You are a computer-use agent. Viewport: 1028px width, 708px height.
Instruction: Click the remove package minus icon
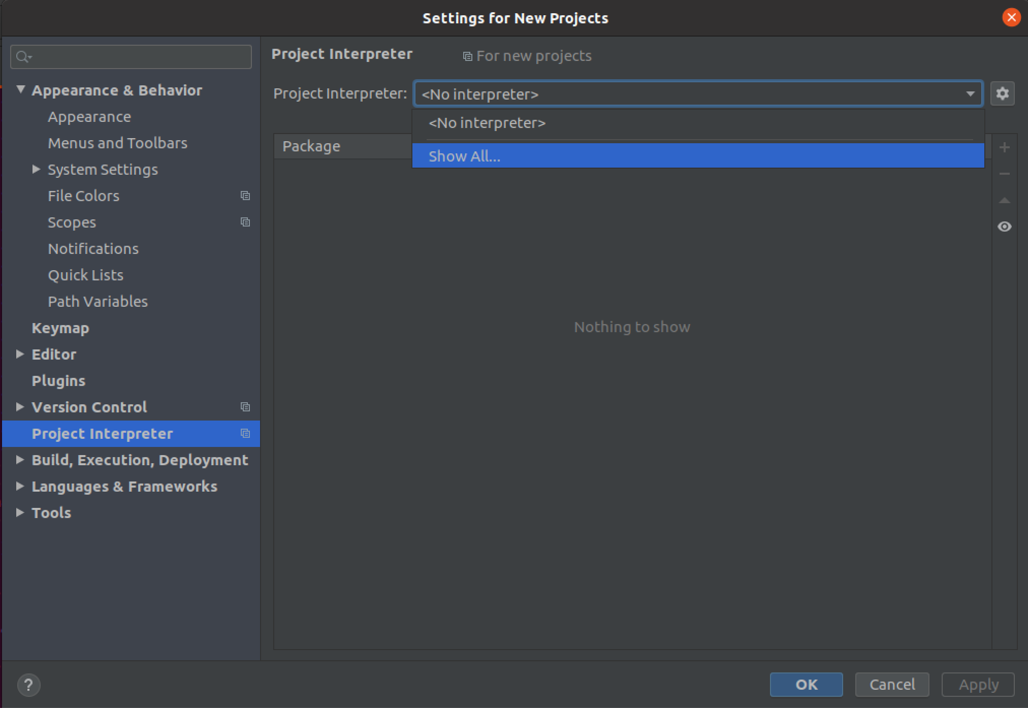click(1004, 174)
